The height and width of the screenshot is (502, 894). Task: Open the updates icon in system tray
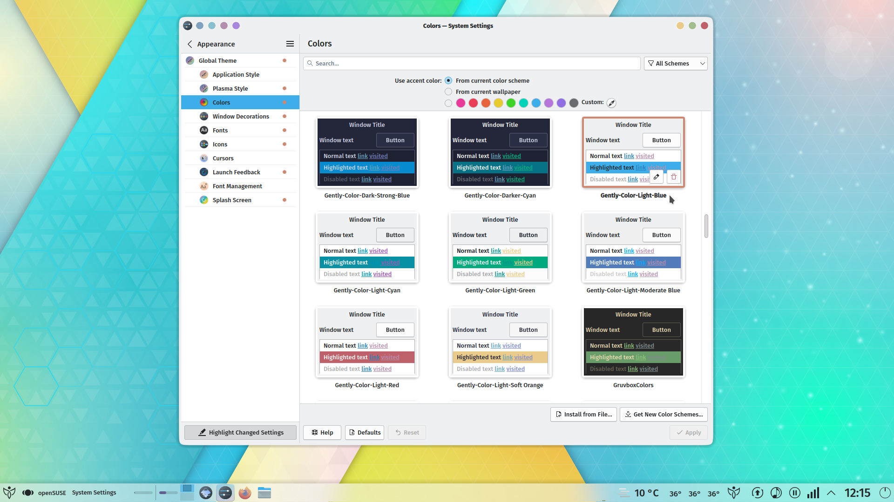(x=758, y=493)
